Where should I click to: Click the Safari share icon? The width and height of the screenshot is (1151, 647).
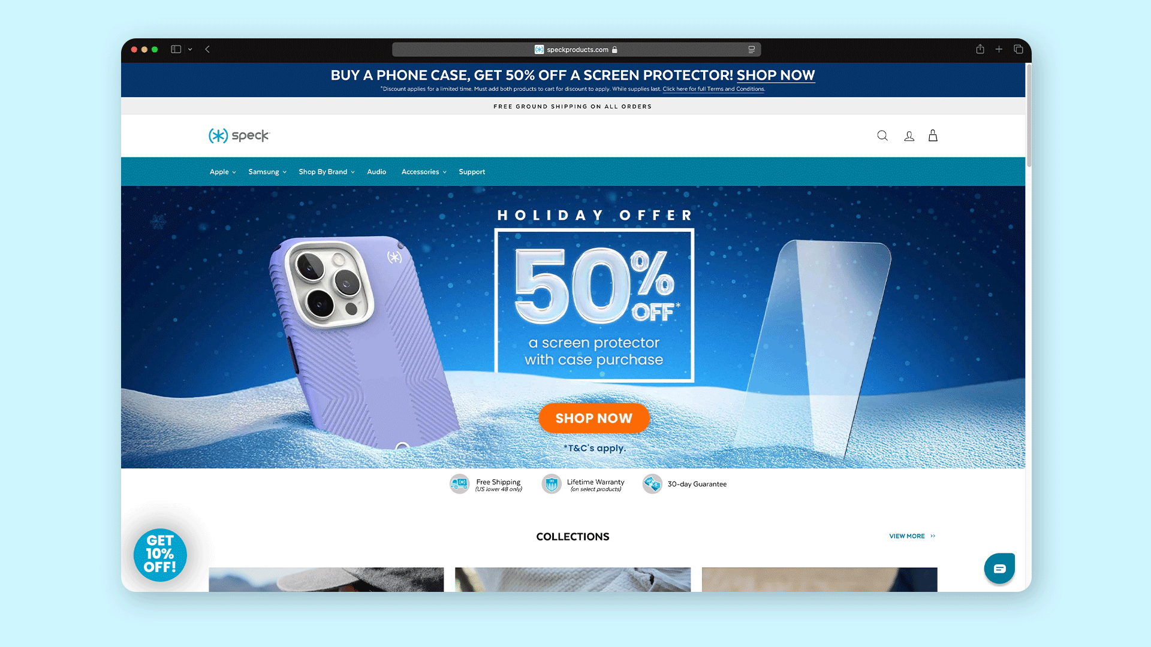[x=980, y=49]
